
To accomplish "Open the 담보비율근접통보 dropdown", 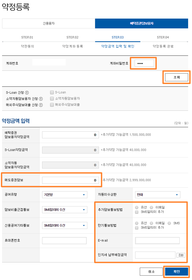I will pyautogui.click(x=65, y=210).
